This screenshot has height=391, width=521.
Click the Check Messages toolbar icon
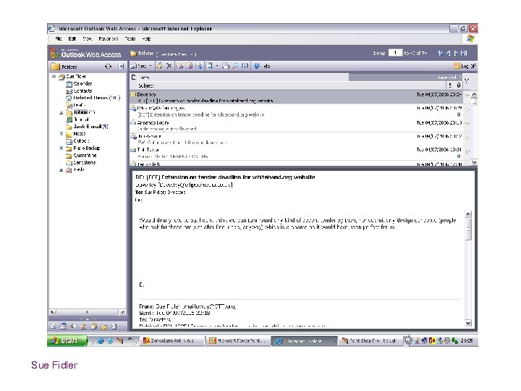tap(226, 66)
